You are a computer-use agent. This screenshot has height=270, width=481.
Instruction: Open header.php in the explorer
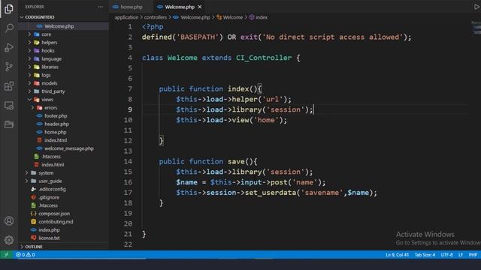point(56,124)
